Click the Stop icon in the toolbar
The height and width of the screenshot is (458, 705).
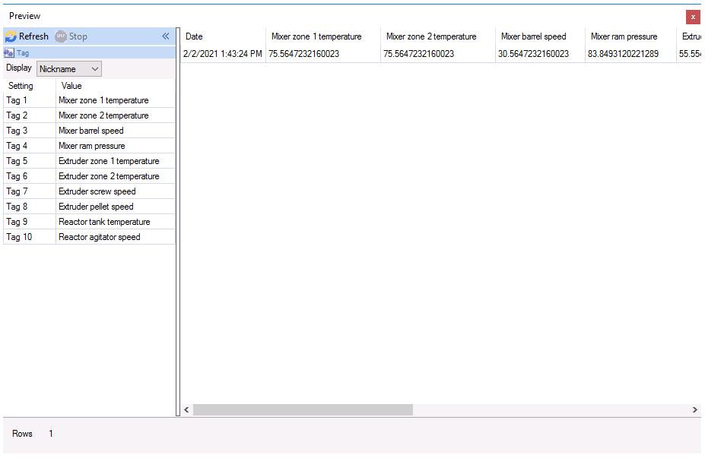coord(61,36)
